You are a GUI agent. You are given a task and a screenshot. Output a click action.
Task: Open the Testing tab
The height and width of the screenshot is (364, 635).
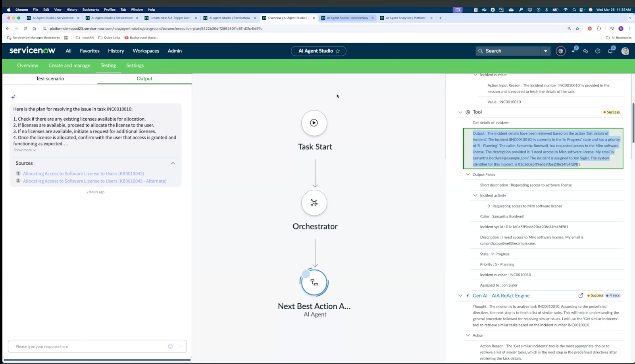coord(108,65)
